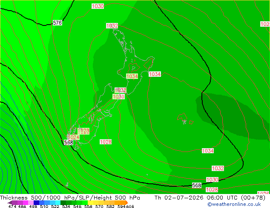Click the 1028 label offshore east of Otago
270x208 pixels.
coord(106,142)
